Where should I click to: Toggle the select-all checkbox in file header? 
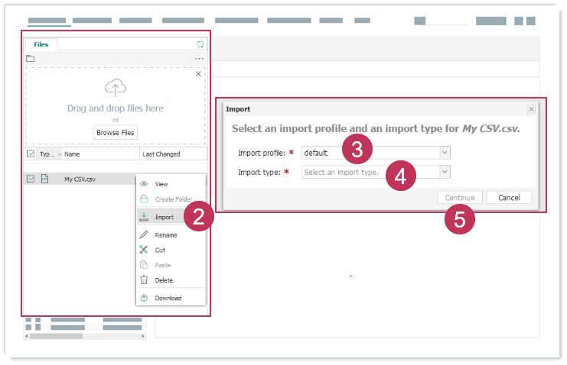point(31,153)
